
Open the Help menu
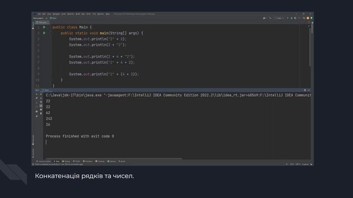108,14
